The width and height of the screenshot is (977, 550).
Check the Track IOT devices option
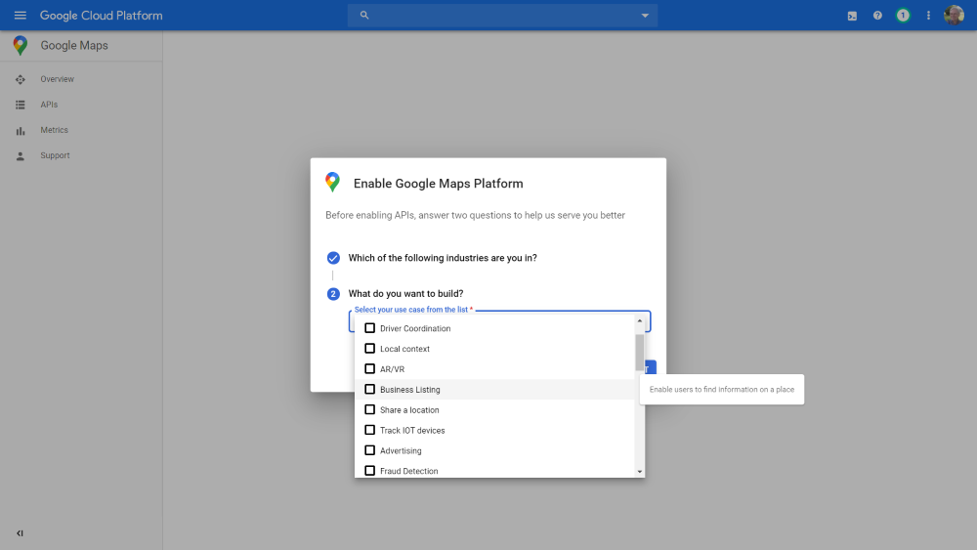[x=369, y=430]
